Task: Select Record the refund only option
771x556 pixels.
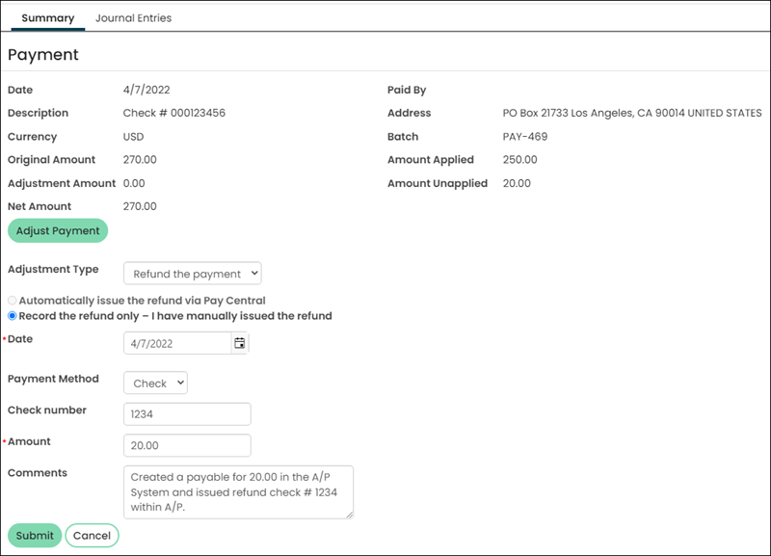Action: coord(13,316)
